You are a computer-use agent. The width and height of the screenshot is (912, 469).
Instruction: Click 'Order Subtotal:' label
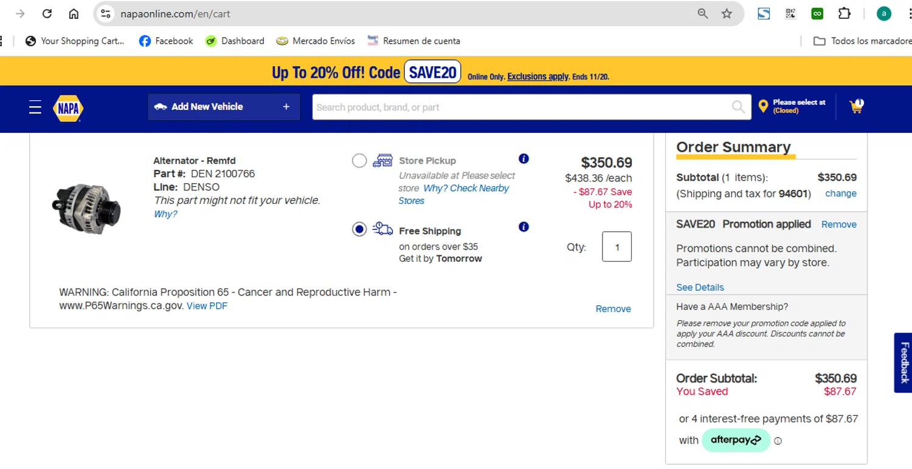pyautogui.click(x=716, y=378)
